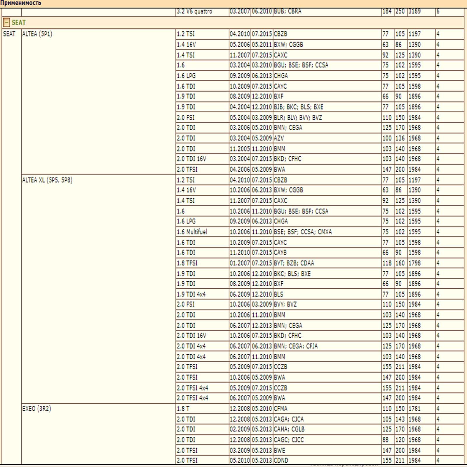Viewport: 467px width, 467px height.
Task: Click engine code AZV cell
Action: coord(279,138)
